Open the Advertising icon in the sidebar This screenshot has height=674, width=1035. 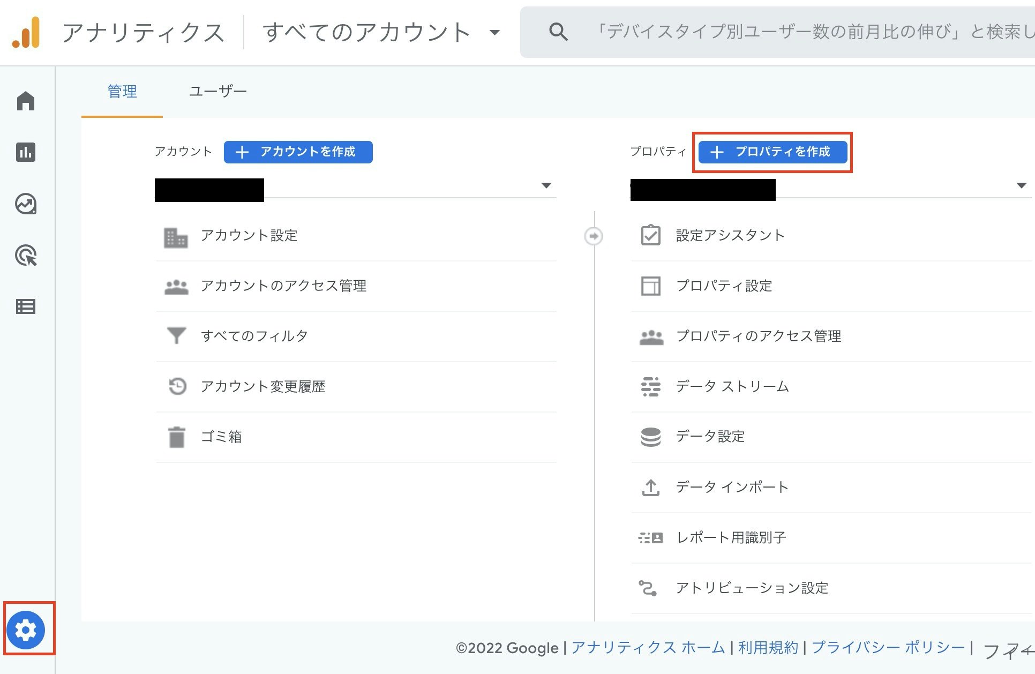pyautogui.click(x=25, y=256)
